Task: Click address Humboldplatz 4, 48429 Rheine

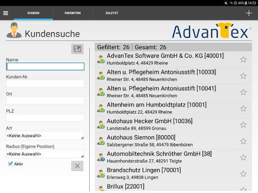Action: click(x=138, y=63)
